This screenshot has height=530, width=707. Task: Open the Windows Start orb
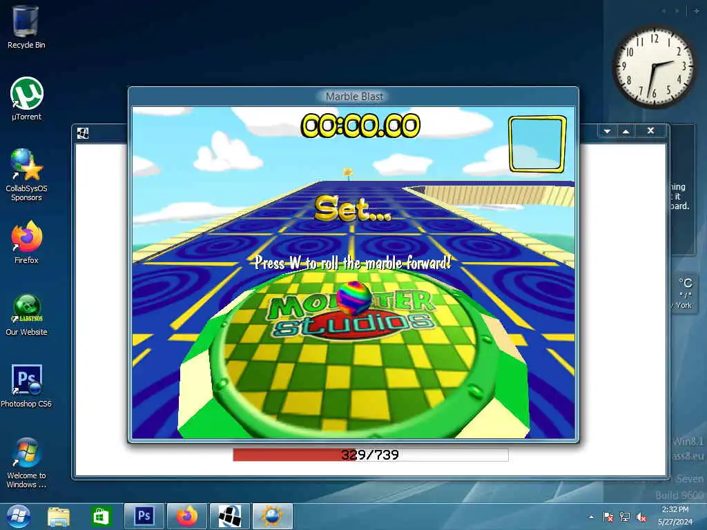18,516
